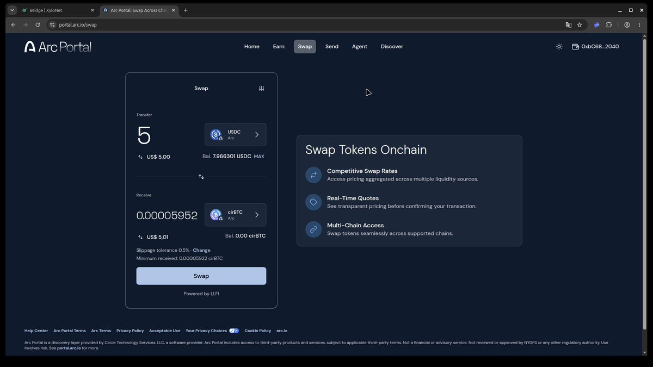Close the Arc Portal browser tab
Image resolution: width=653 pixels, height=367 pixels.
tap(173, 10)
